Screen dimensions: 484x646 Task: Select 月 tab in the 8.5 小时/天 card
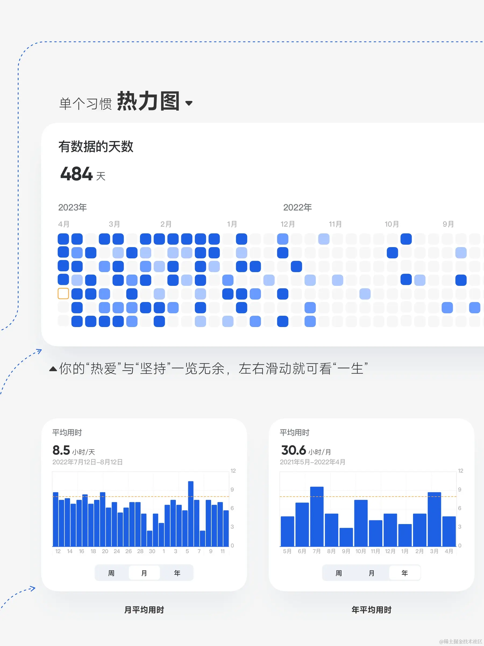144,573
